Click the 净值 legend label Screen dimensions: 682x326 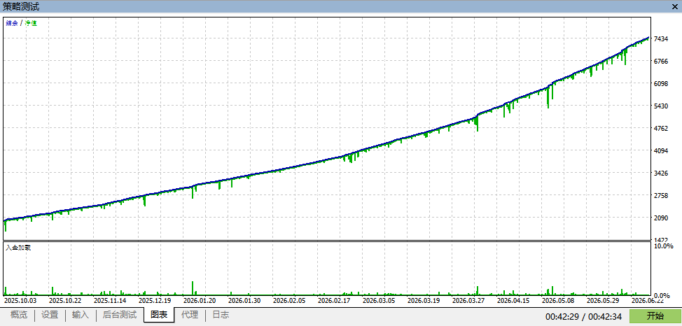tap(31, 24)
